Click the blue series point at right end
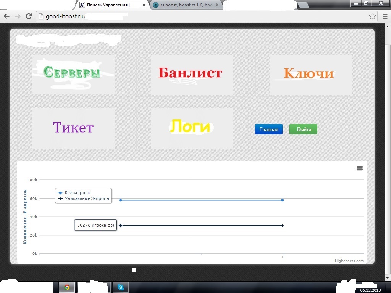This screenshot has height=293, width=391. click(x=282, y=200)
